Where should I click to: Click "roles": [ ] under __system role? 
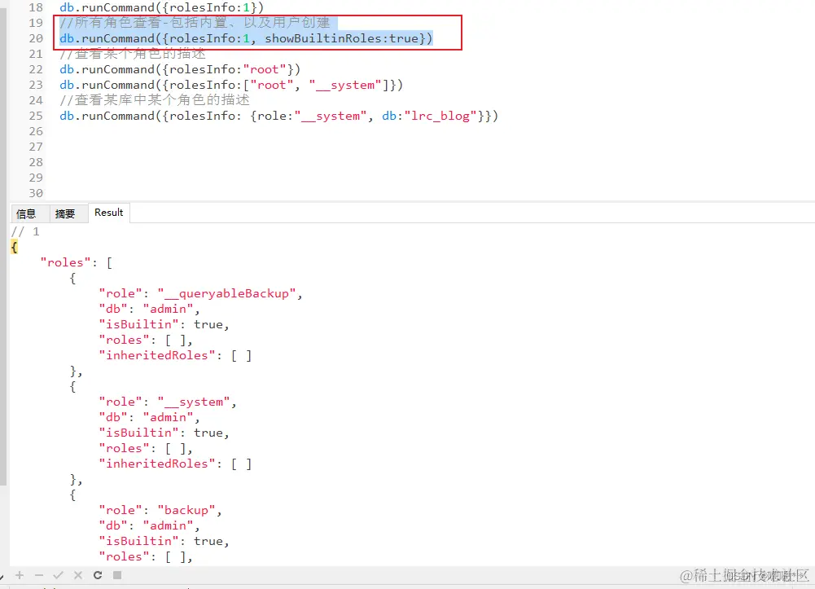(142, 448)
